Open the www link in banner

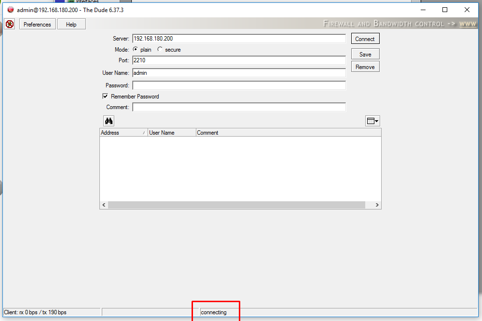pyautogui.click(x=468, y=24)
